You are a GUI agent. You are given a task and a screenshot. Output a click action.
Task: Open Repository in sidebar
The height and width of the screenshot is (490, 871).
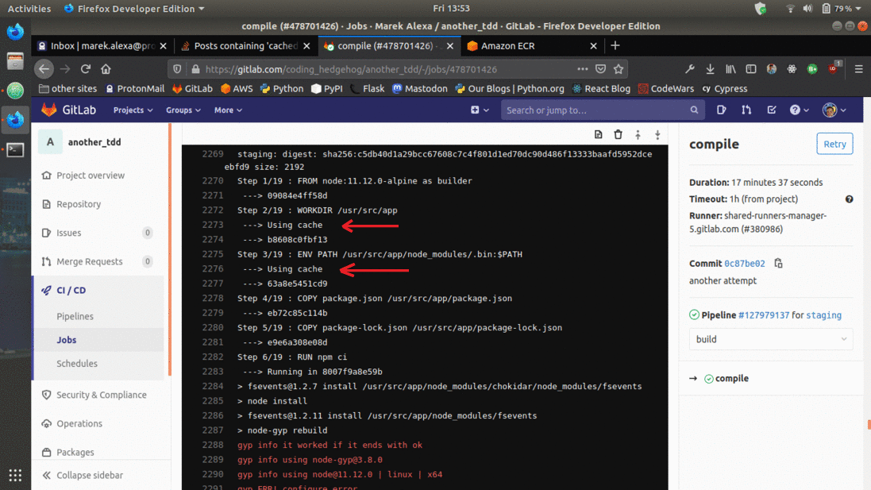[79, 204]
